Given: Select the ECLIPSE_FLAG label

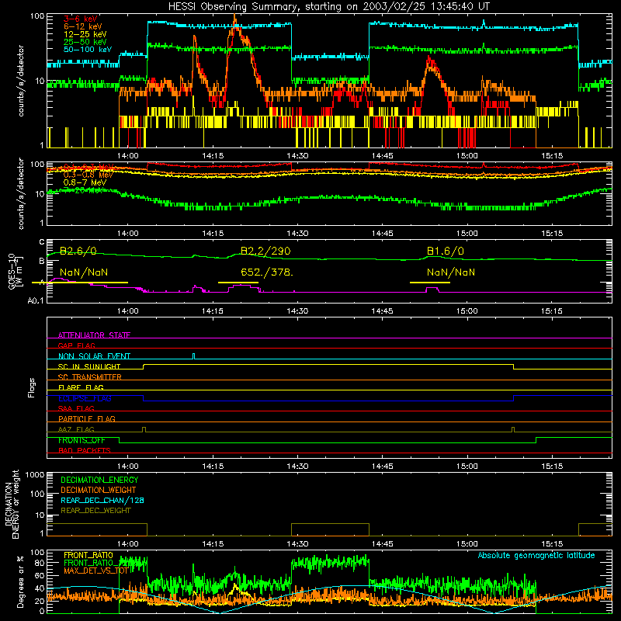Looking at the screenshot, I should (85, 398).
